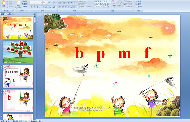Open the Select (选择) dropdown
The image size is (190, 122).
(x=139, y=7)
